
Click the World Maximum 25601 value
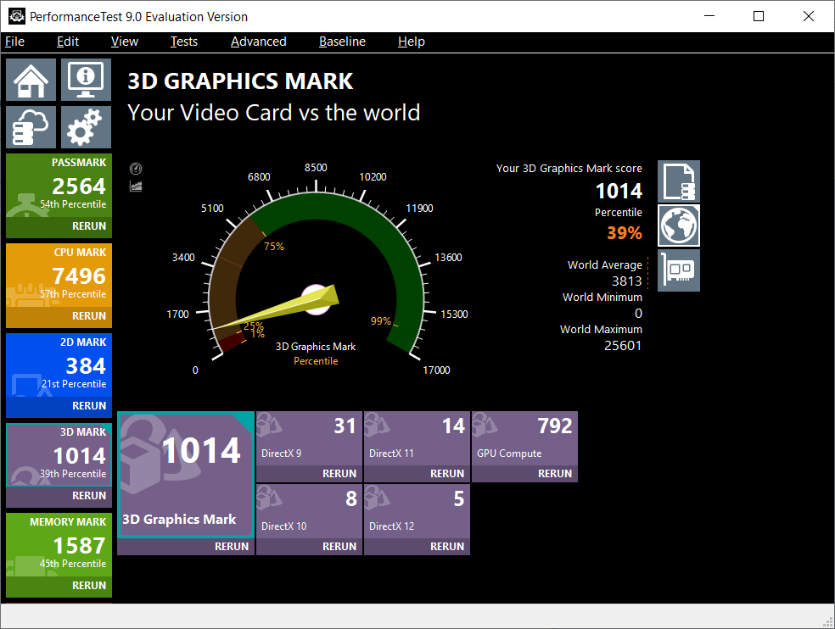pos(623,346)
